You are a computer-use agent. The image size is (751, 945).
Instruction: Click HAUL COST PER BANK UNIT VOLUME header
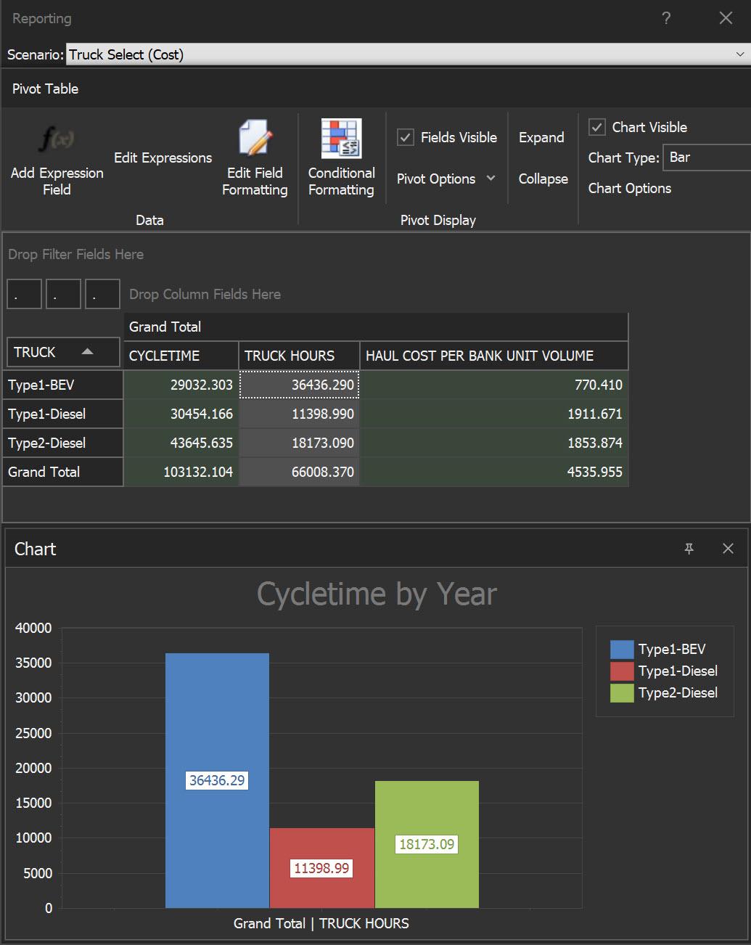pyautogui.click(x=494, y=356)
